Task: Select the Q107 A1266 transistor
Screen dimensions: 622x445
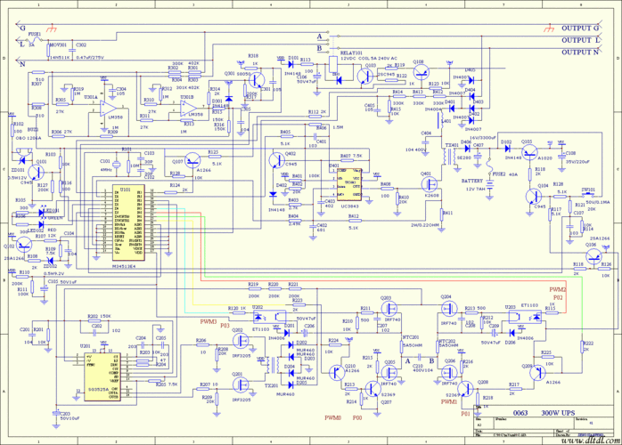Action: click(192, 160)
